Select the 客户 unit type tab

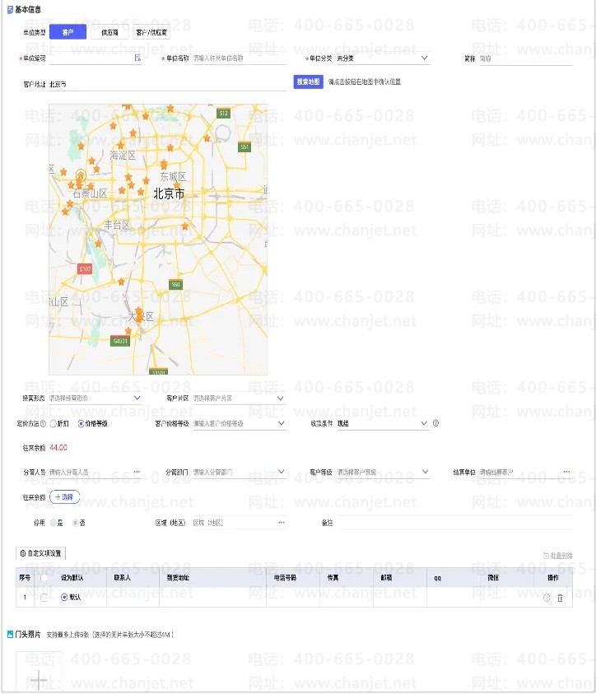68,32
